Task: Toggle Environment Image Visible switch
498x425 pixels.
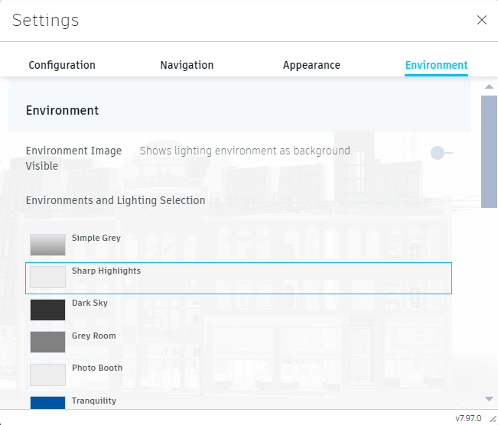Action: (441, 153)
